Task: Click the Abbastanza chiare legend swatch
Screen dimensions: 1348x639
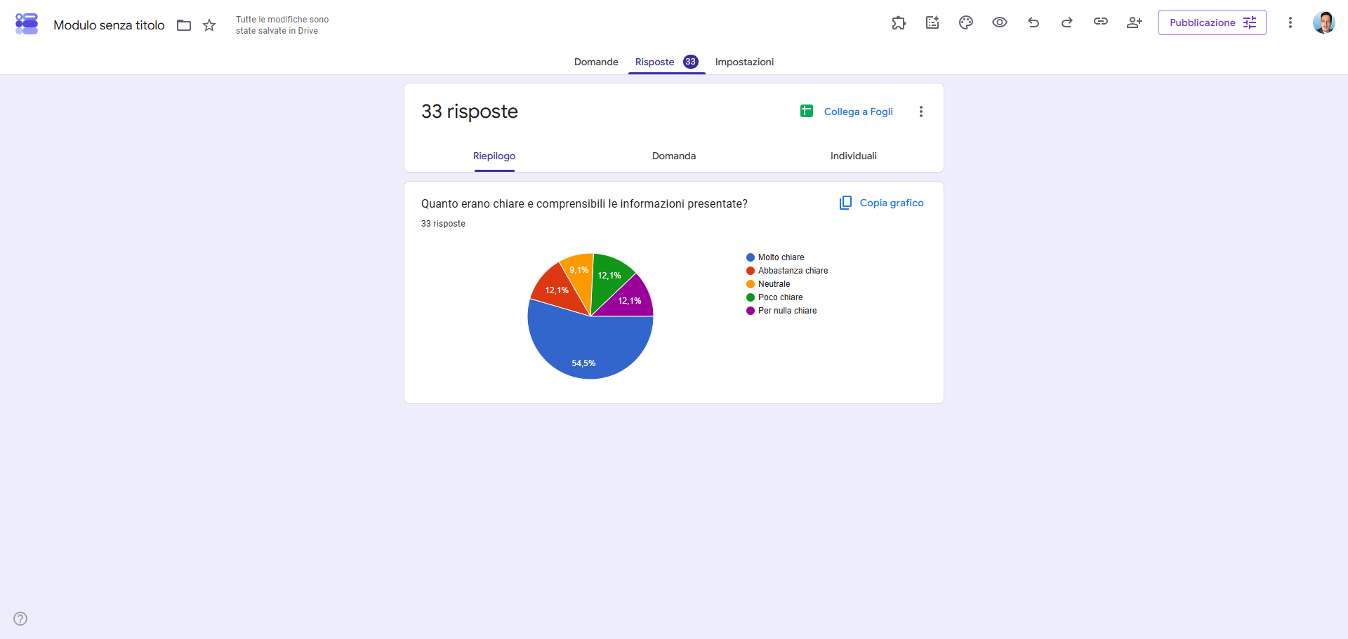Action: tap(751, 271)
